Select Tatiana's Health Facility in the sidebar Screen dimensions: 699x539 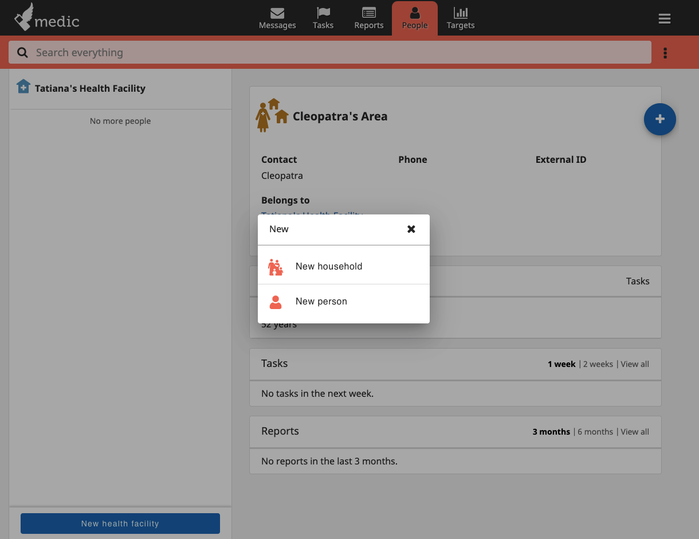(x=90, y=88)
